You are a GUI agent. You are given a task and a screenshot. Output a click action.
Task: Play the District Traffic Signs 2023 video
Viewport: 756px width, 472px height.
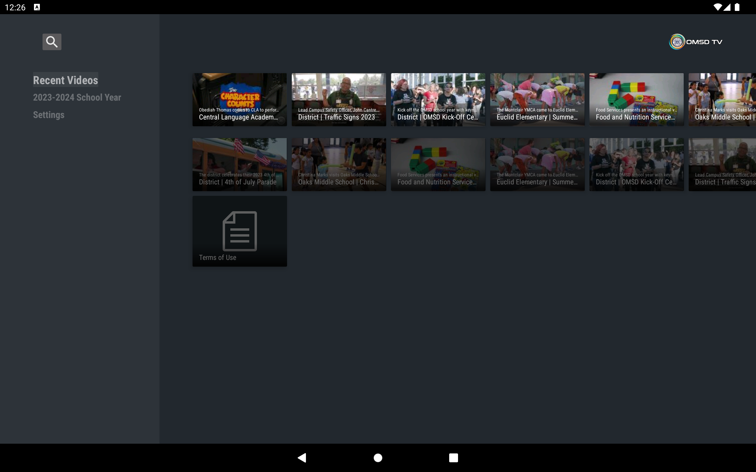pyautogui.click(x=339, y=99)
